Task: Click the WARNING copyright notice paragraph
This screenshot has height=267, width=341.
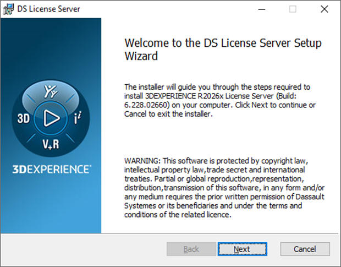Action: [221, 187]
